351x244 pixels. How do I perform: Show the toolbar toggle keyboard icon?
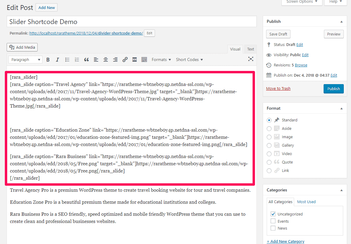pos(144,59)
